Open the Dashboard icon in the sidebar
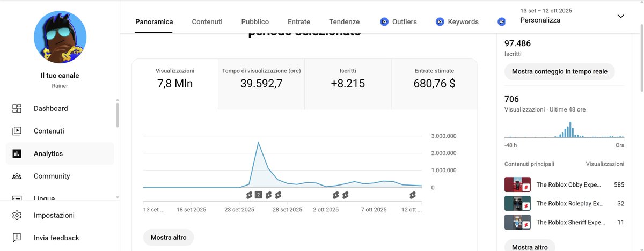644x251 pixels. [x=17, y=108]
